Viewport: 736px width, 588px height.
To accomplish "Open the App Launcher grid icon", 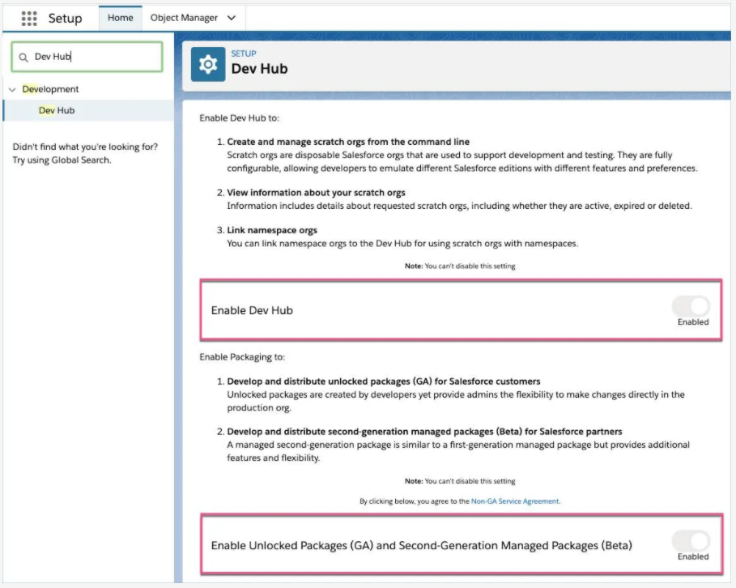I will tap(29, 19).
